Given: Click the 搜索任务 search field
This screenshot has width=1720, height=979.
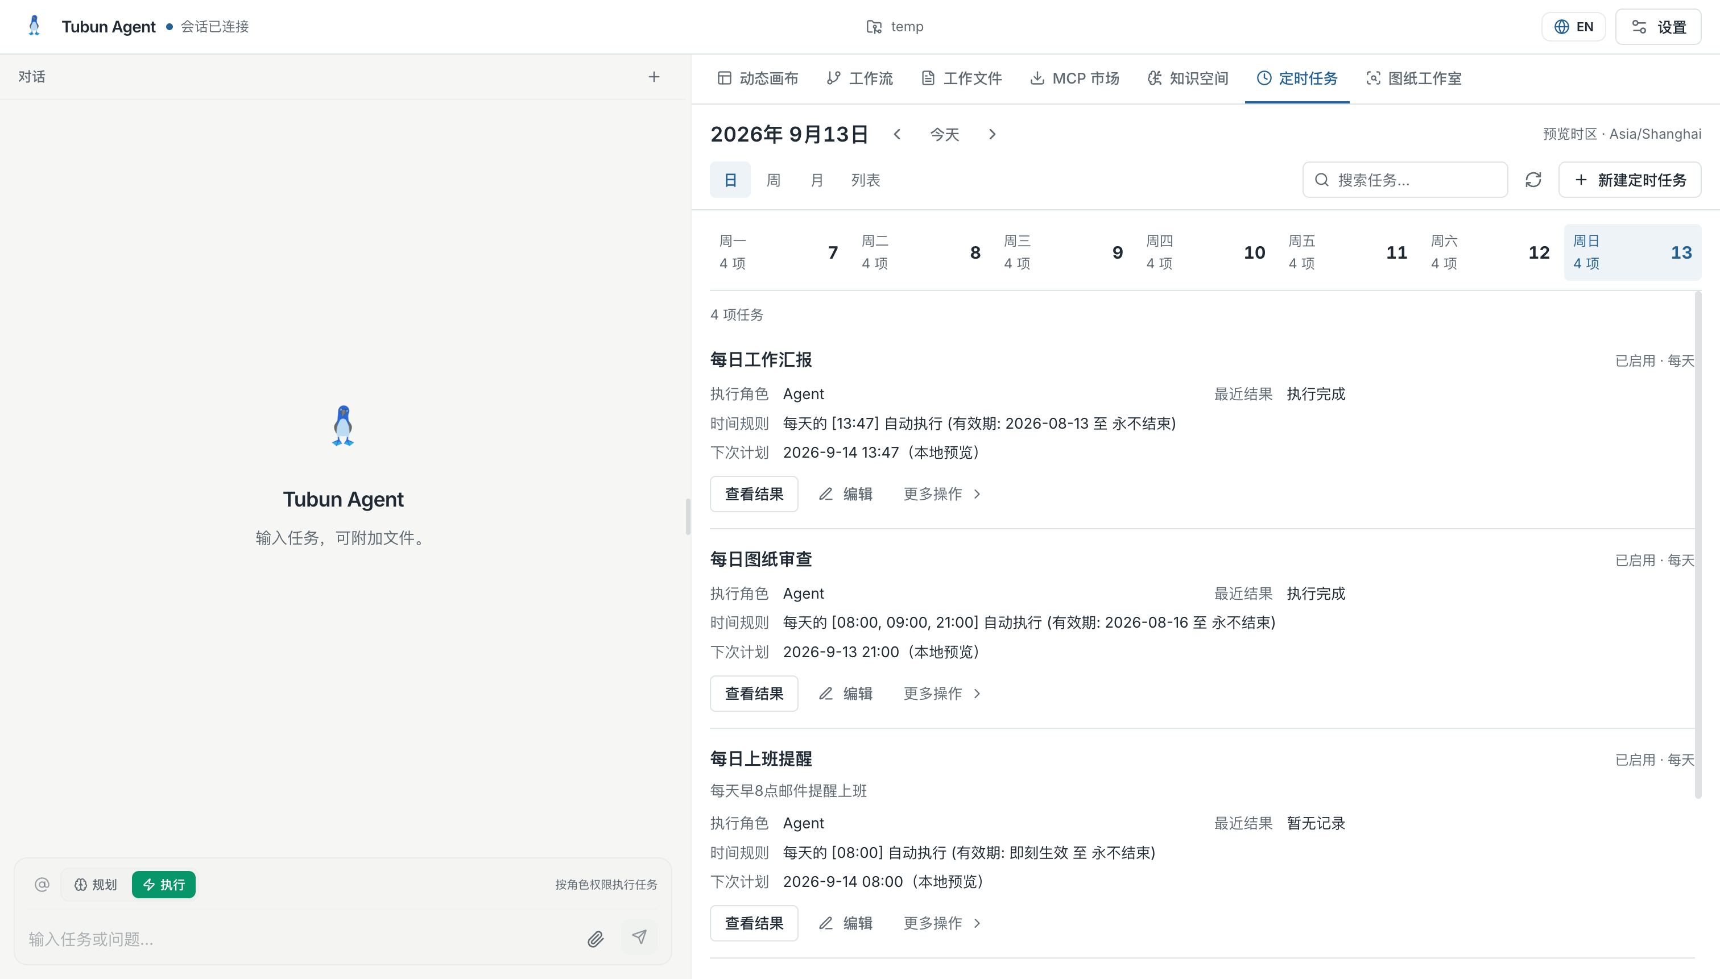Looking at the screenshot, I should (x=1404, y=180).
